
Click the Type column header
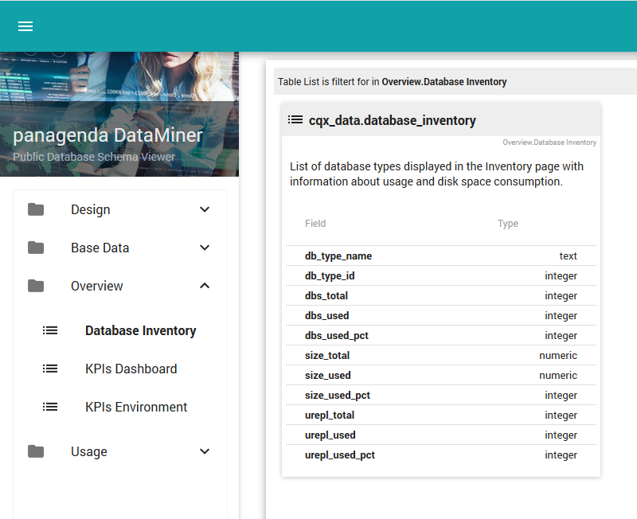508,224
